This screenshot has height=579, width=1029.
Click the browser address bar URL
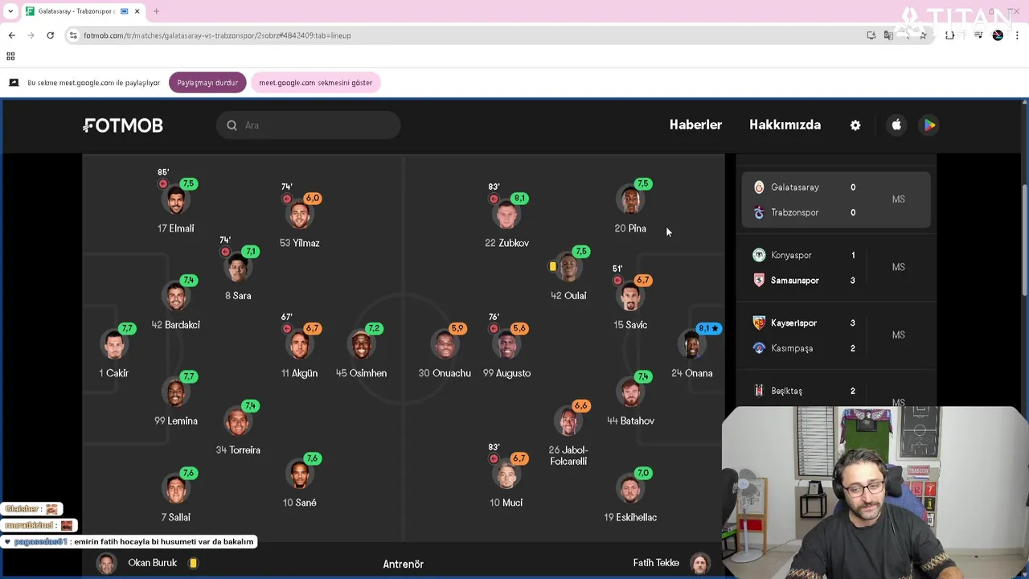click(x=217, y=35)
